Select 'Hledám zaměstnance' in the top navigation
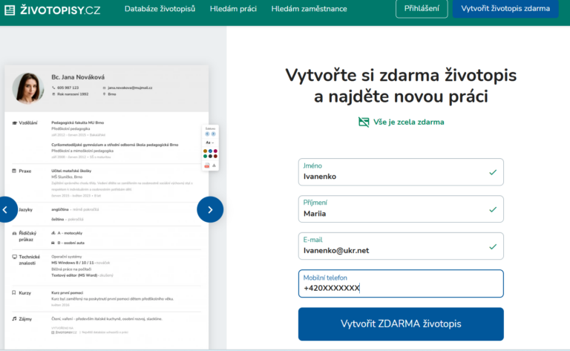This screenshot has width=570, height=351. click(309, 9)
